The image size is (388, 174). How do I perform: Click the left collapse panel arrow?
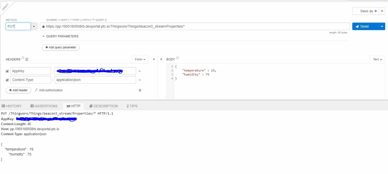pos(154,59)
